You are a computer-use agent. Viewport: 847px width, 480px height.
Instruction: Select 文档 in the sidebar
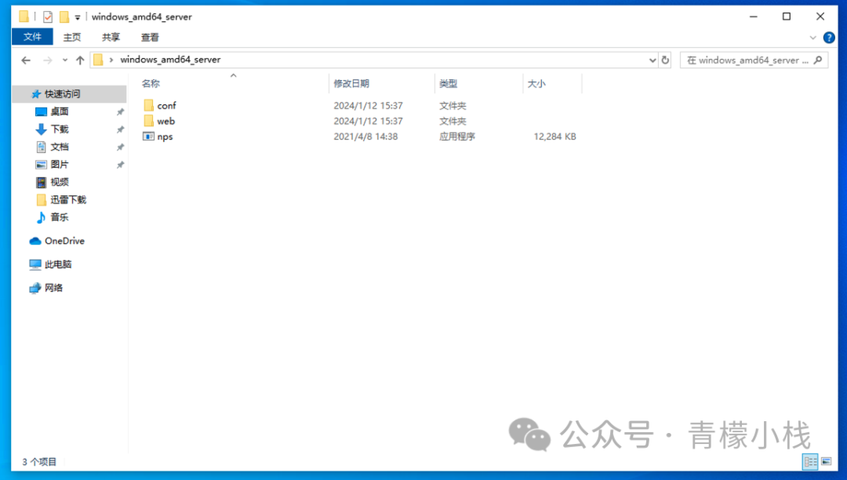(x=60, y=147)
